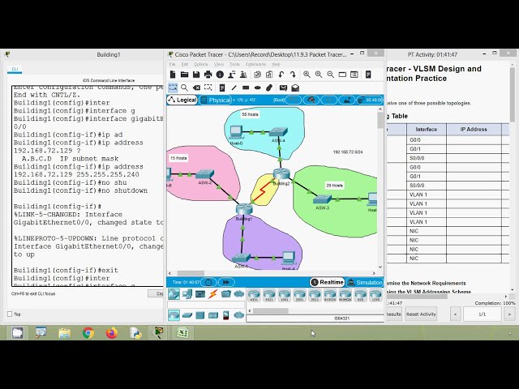Switch to the Physical workspace view
Screen dimensions: 519x389
[x=215, y=100]
